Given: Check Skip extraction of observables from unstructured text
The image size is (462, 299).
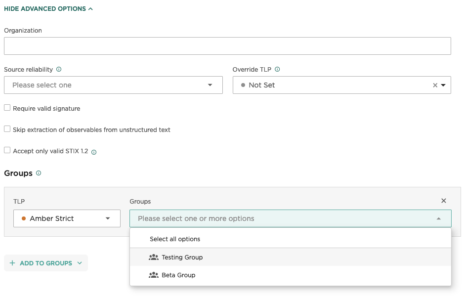Looking at the screenshot, I should (7, 128).
